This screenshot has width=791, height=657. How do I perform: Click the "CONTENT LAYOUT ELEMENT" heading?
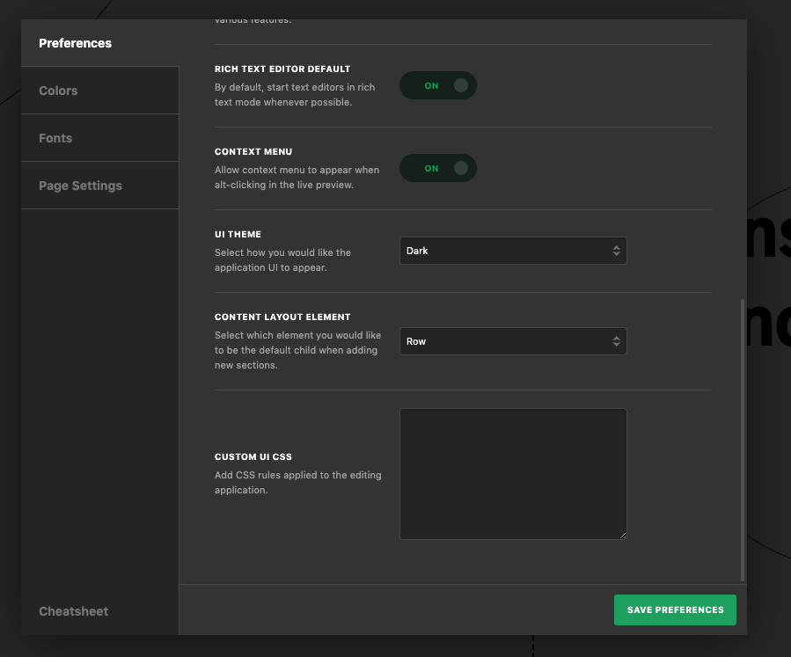click(282, 318)
